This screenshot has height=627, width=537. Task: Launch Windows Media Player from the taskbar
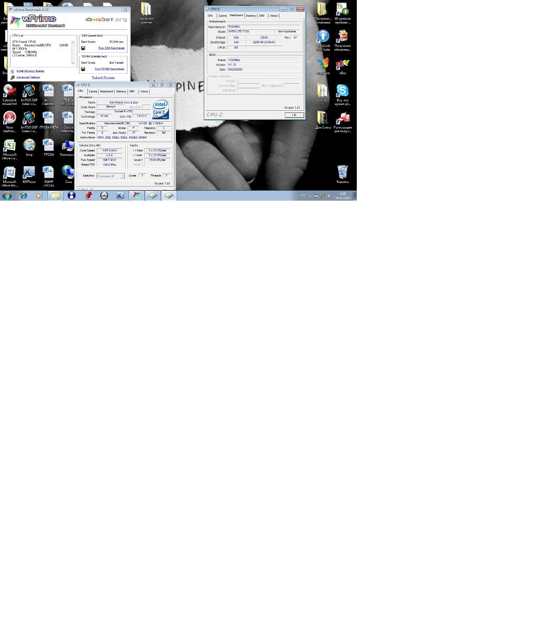point(39,195)
